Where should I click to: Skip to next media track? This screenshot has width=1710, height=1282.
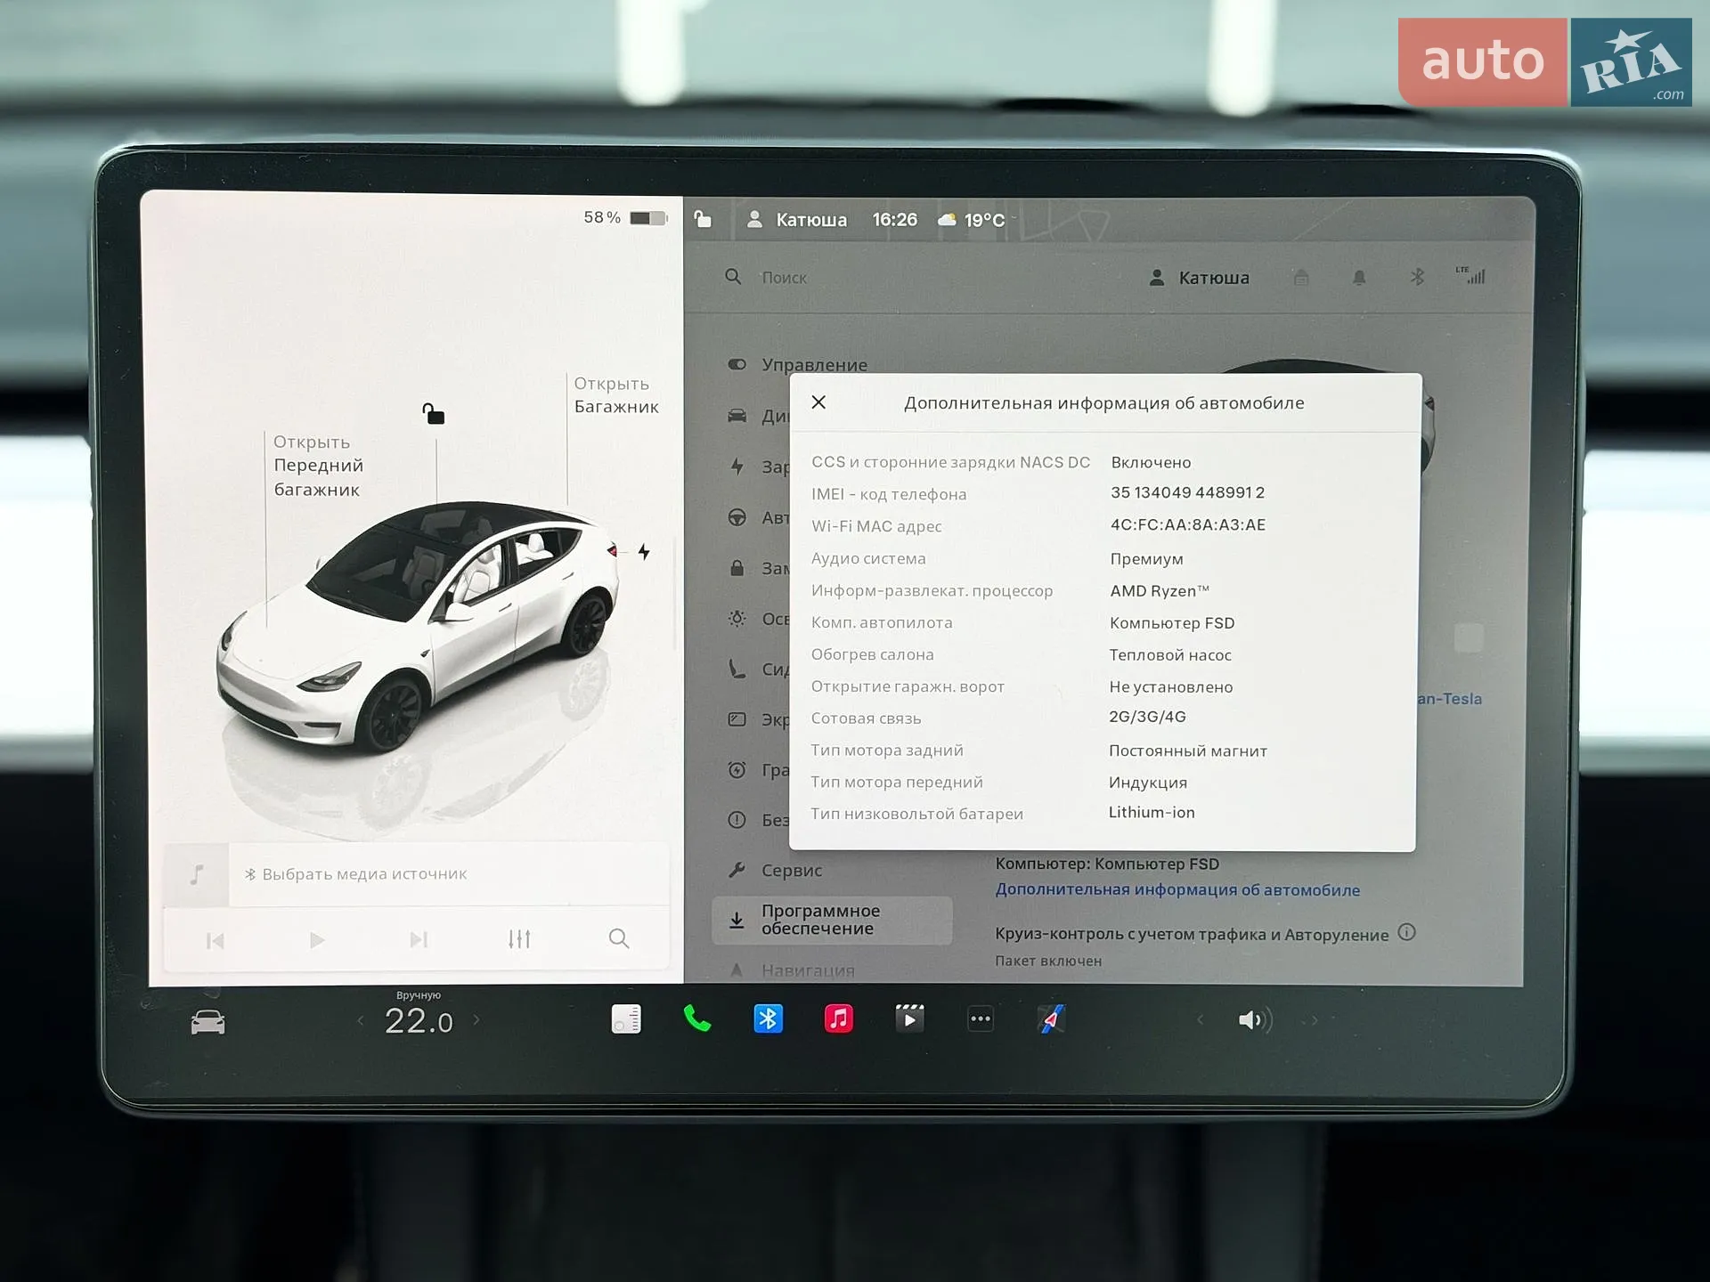(419, 940)
